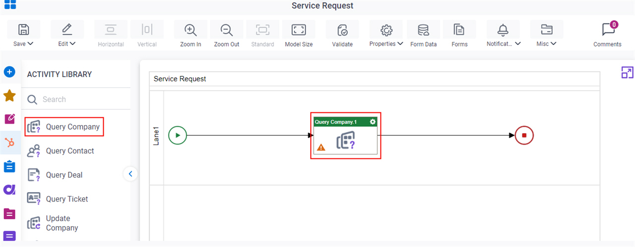The image size is (635, 247).
Task: Click the Zoom Out magnifier
Action: 227,30
